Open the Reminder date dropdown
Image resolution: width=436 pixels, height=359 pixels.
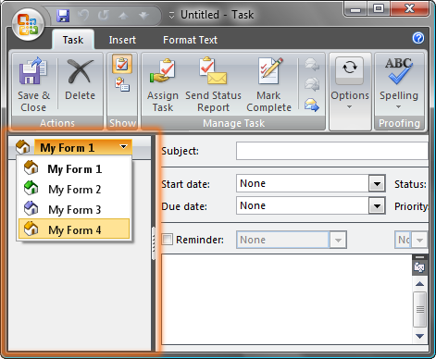(x=338, y=240)
